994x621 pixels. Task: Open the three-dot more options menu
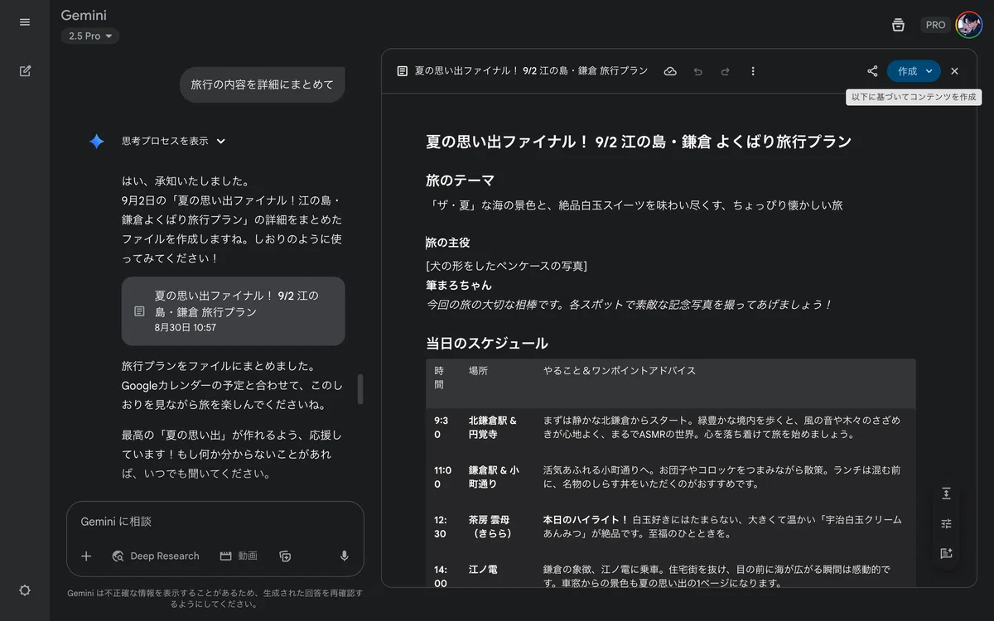pyautogui.click(x=753, y=71)
